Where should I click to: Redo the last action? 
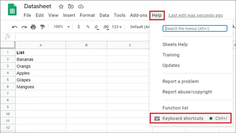coord(24,27)
